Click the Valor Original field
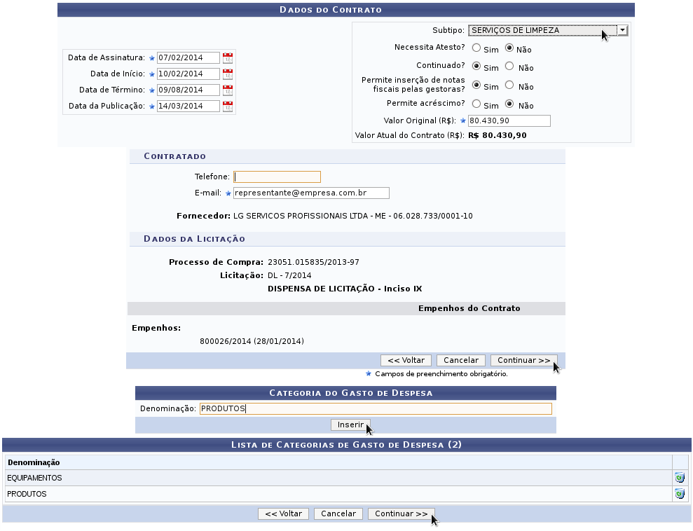The image size is (693, 531). 509,120
